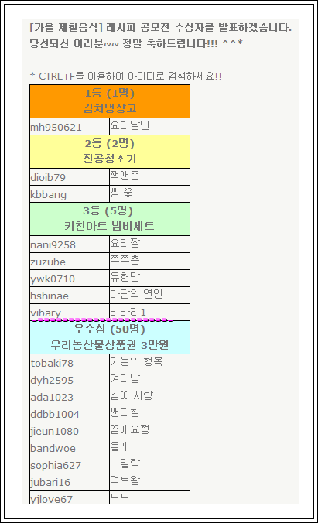Select the ID cell mh950621
Image resolution: width=318 pixels, height=523 pixels.
click(70, 126)
